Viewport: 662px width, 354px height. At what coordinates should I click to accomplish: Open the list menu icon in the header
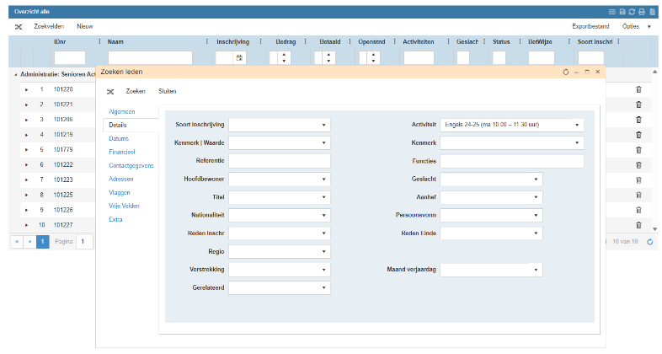(x=612, y=11)
